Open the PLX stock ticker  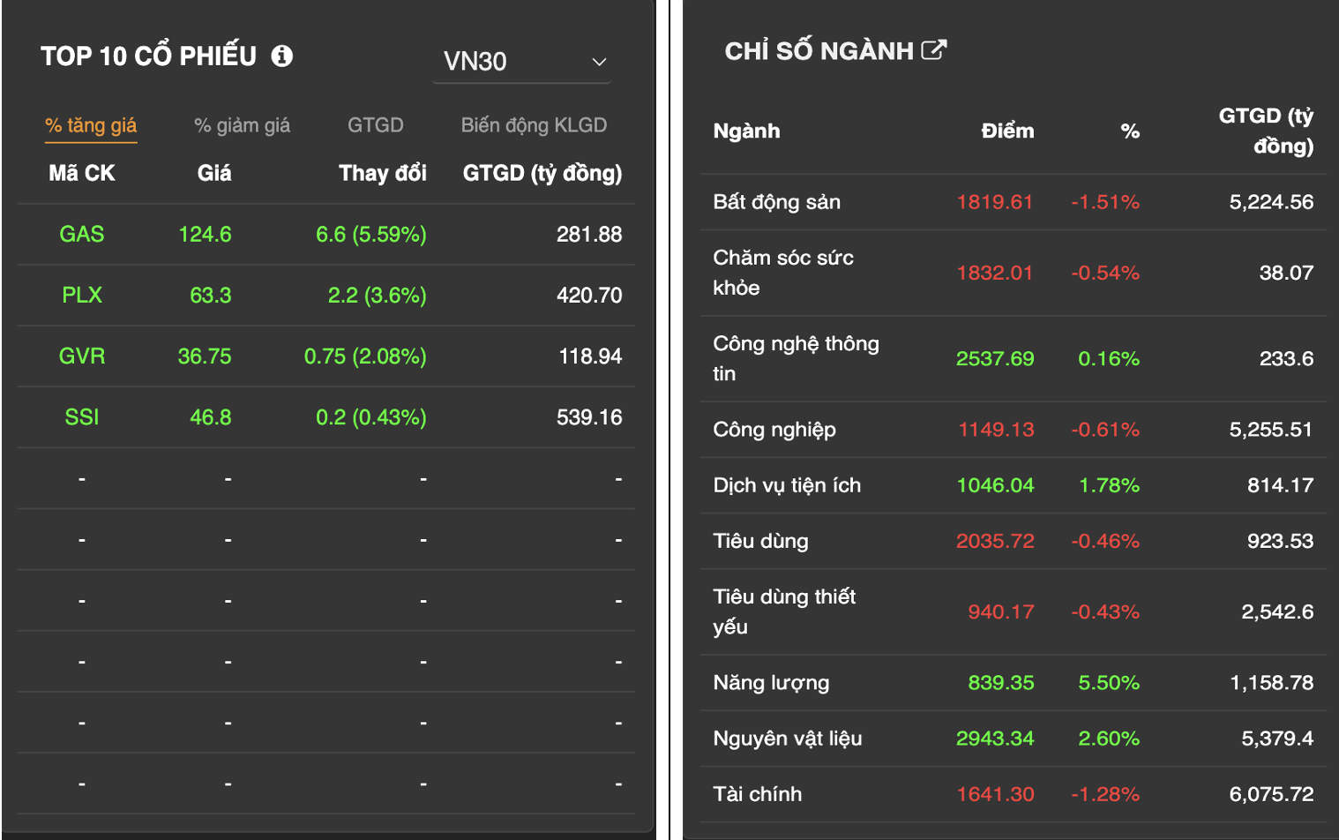click(x=82, y=296)
